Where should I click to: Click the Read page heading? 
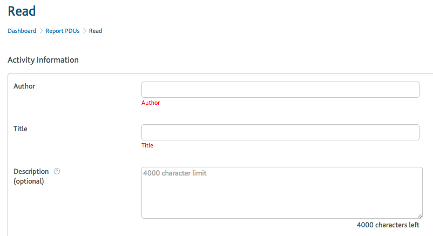[x=22, y=11]
